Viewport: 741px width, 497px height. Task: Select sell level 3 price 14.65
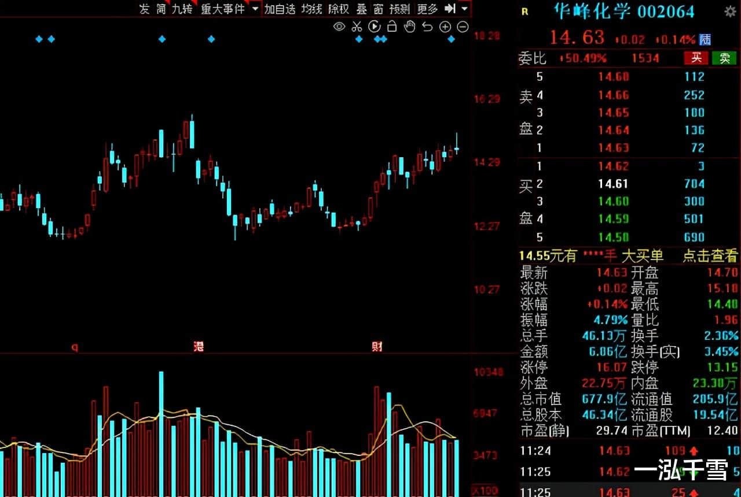(x=614, y=113)
